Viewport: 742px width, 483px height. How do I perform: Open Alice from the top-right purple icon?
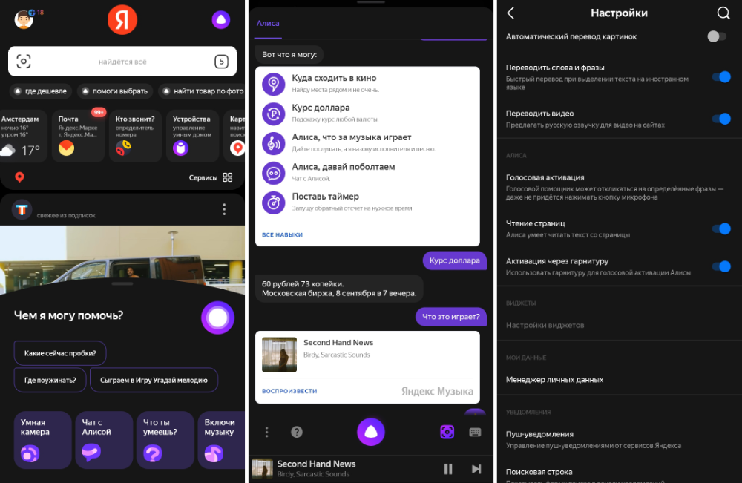click(x=220, y=20)
